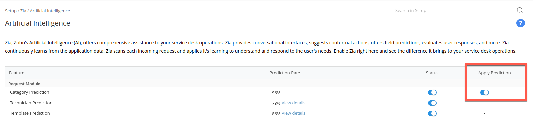533x125 pixels.
Task: Open the blue help question mark icon
Action: pyautogui.click(x=521, y=23)
